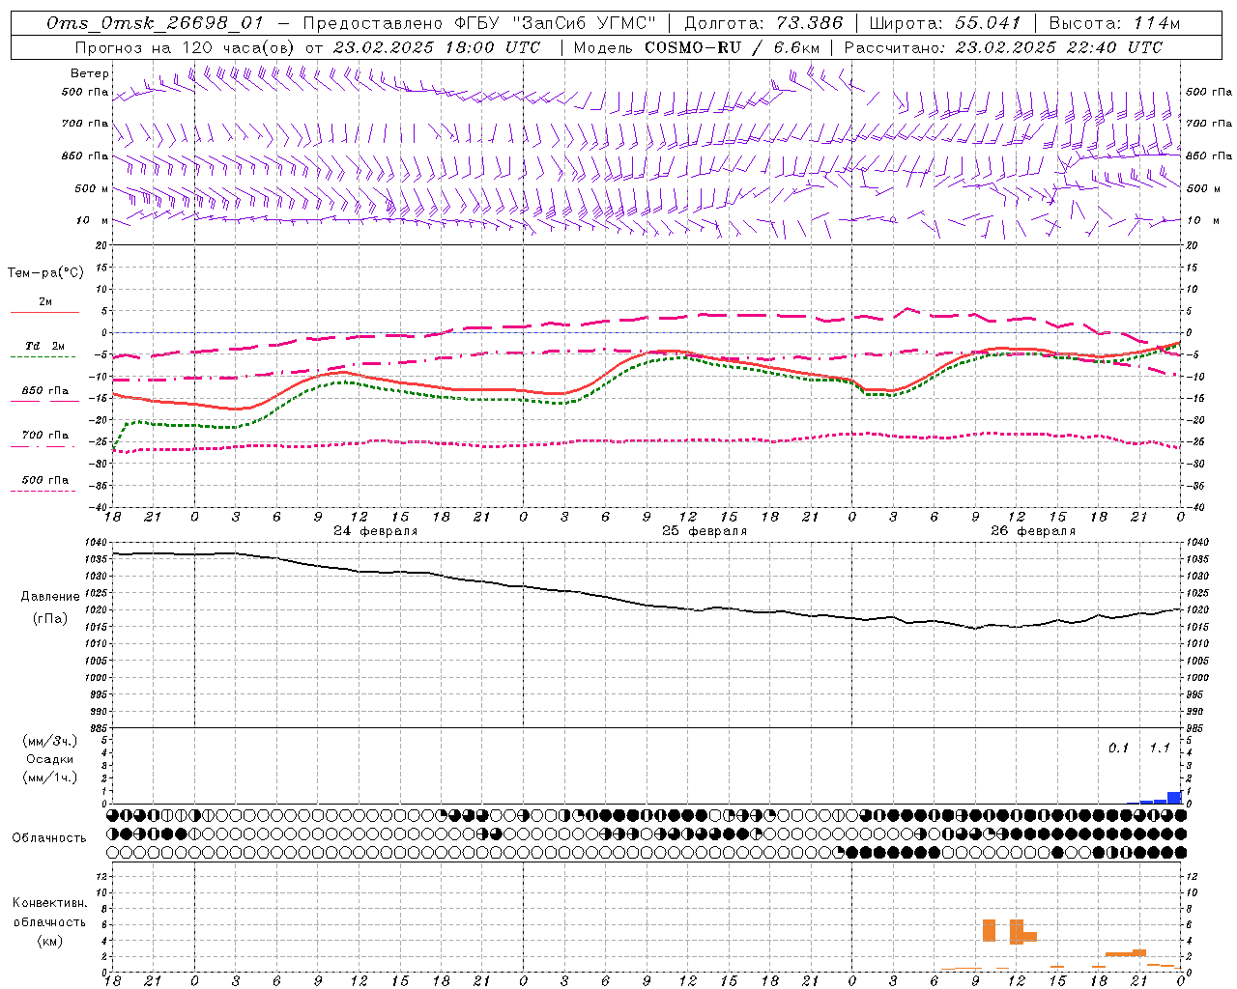Click the elevation text Высота: 114м
The height and width of the screenshot is (989, 1237).
coord(1114,23)
